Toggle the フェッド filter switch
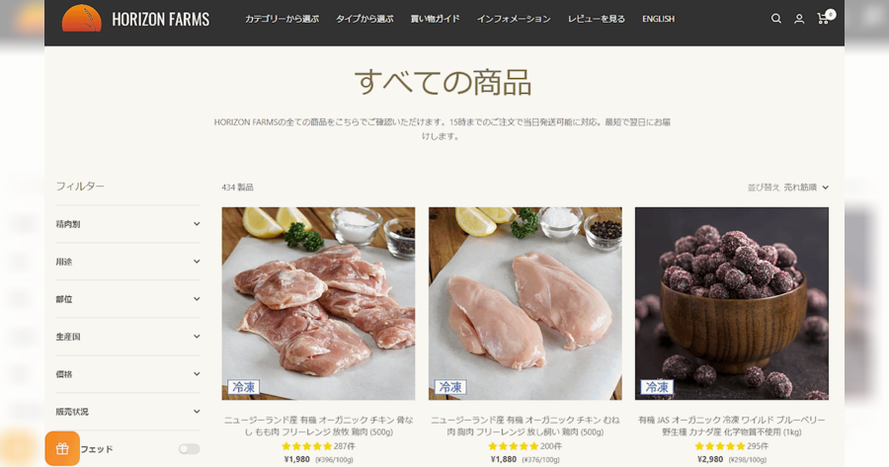Screen dimensions: 889x467 tap(189, 449)
